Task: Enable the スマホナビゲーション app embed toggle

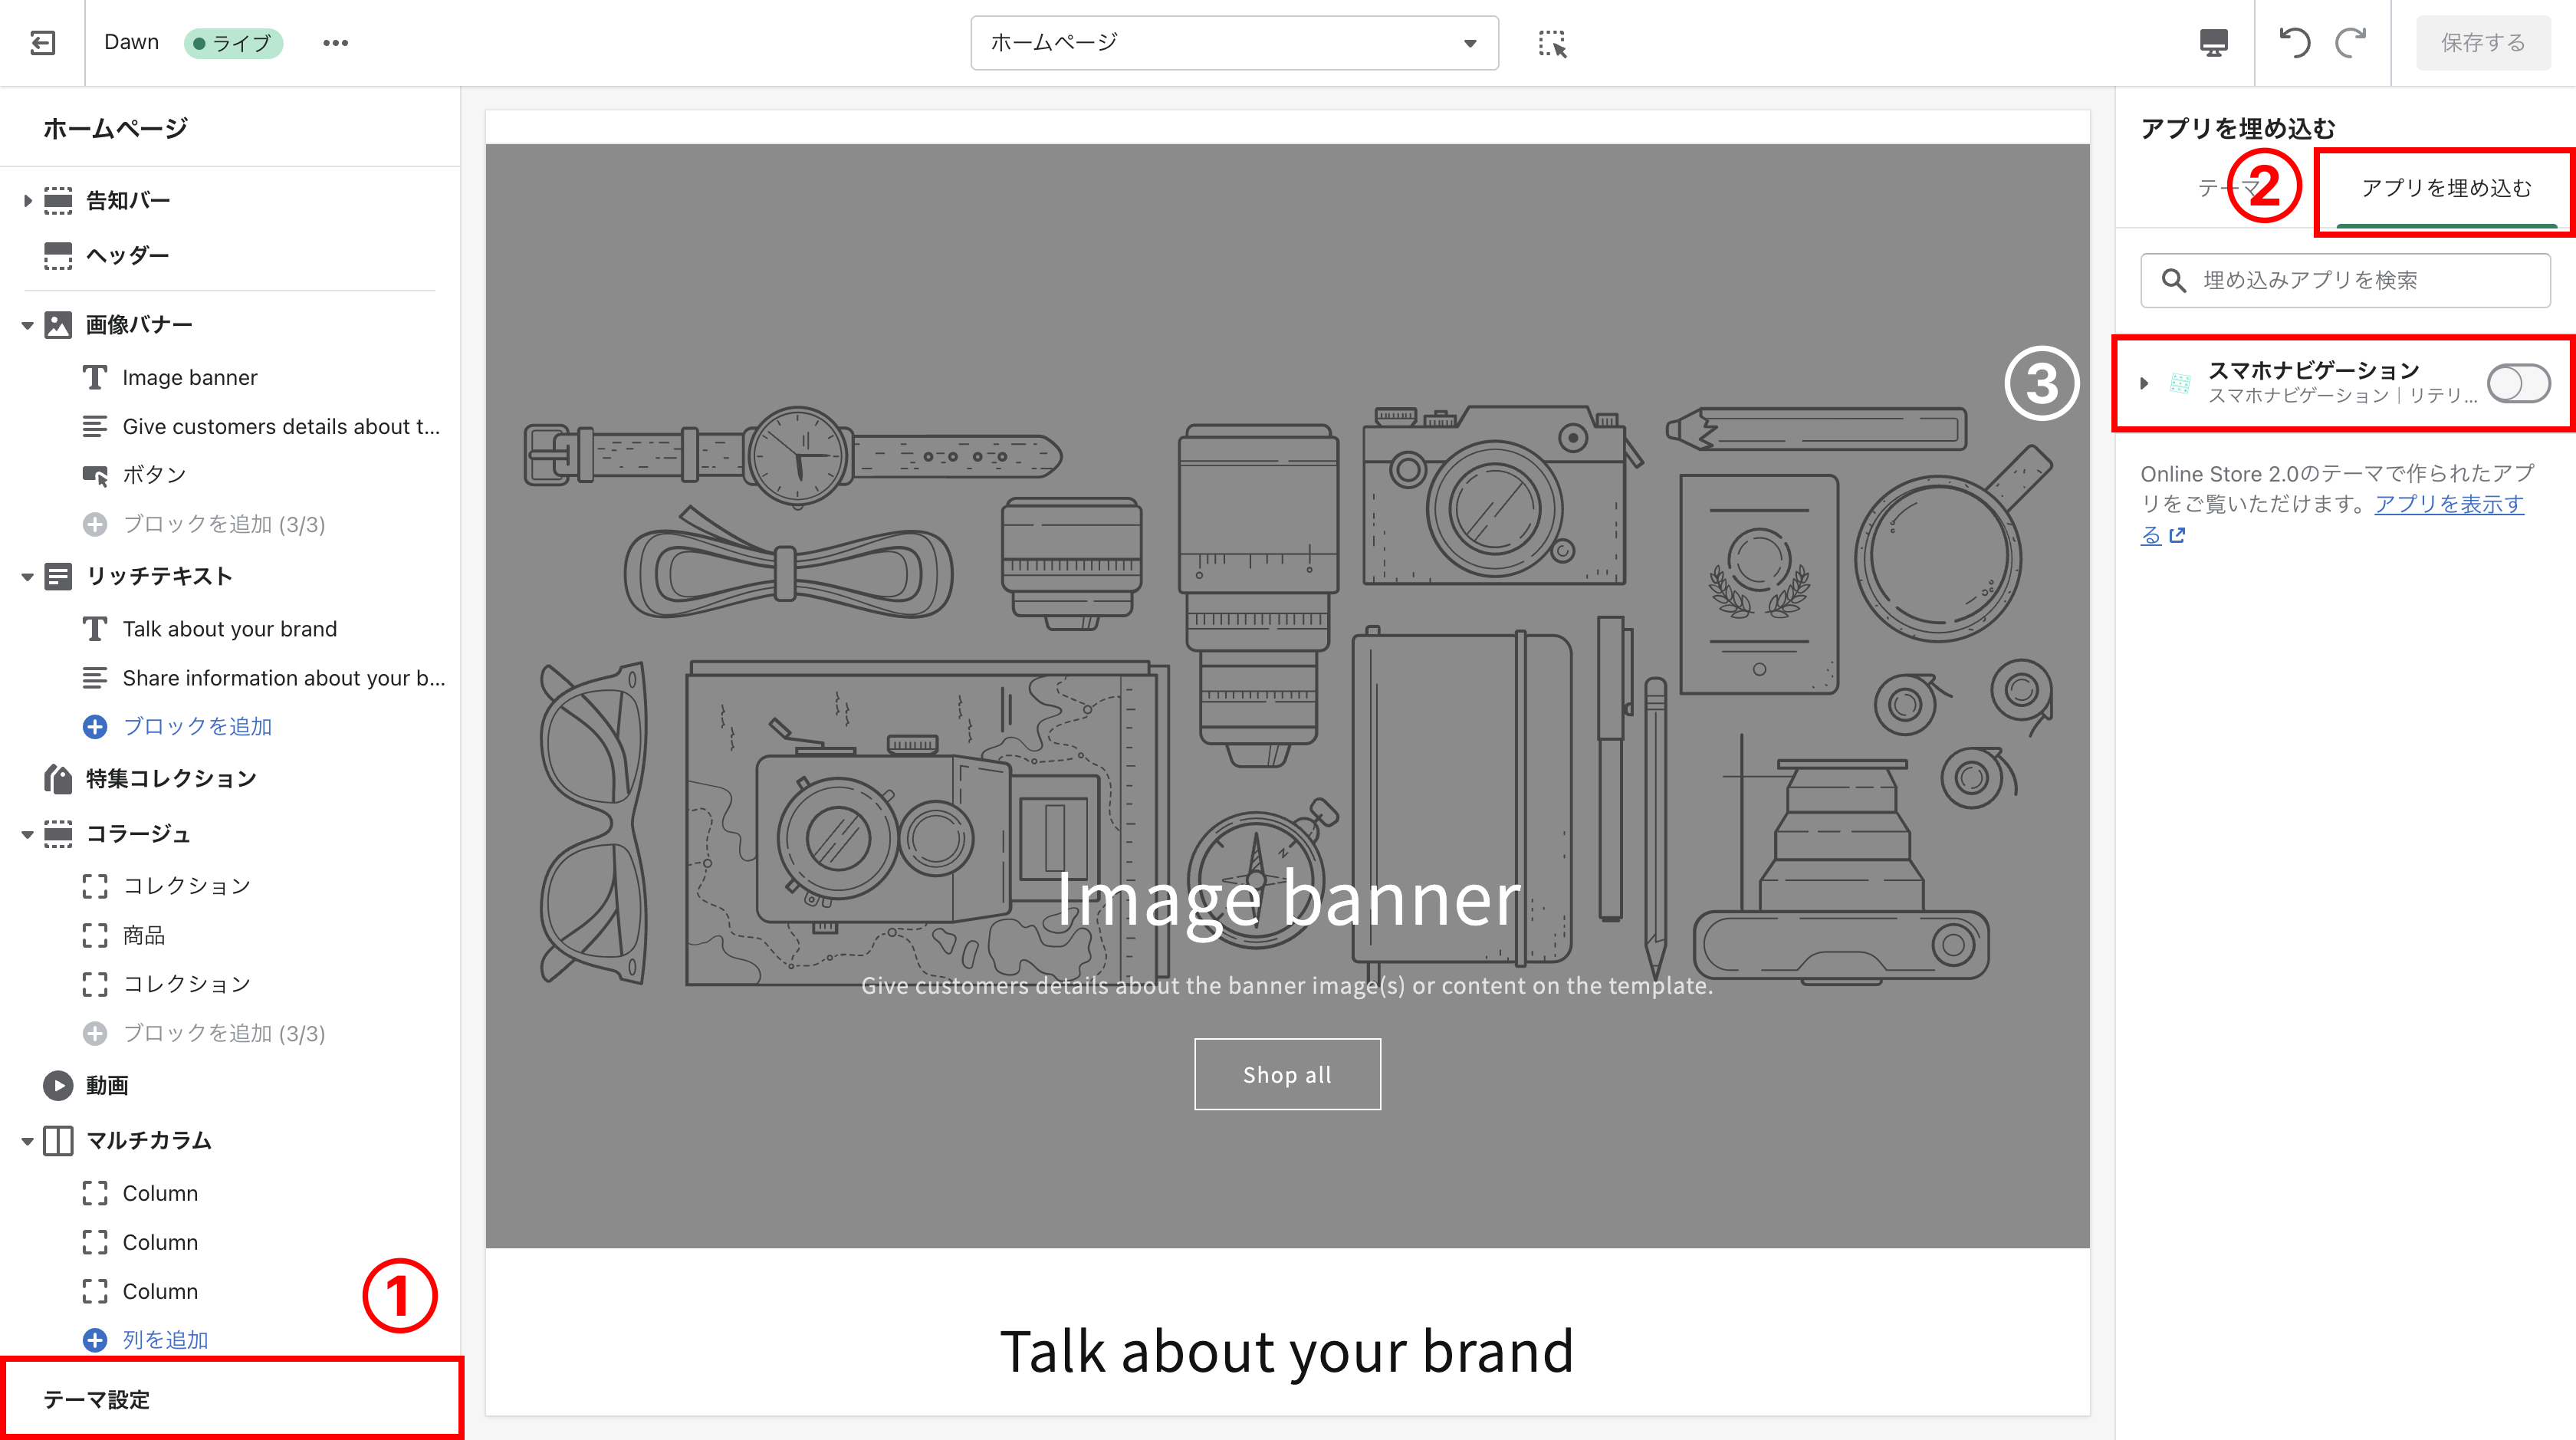Action: click(x=2518, y=383)
